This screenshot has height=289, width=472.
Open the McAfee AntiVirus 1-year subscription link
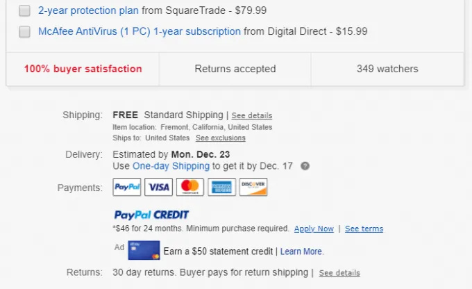click(x=140, y=32)
